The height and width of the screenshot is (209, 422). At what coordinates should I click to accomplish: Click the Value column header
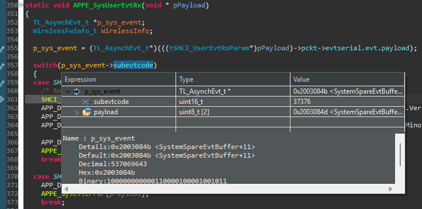348,79
